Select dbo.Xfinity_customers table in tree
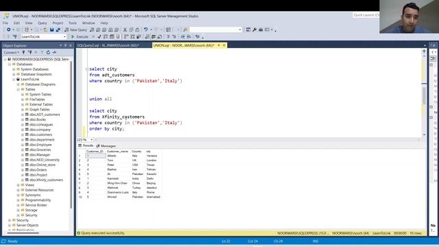 point(46,180)
